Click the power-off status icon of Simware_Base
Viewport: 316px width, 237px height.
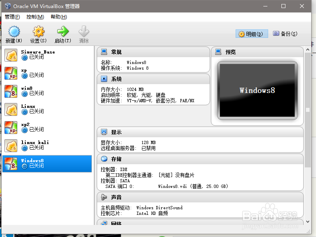coord(25,58)
